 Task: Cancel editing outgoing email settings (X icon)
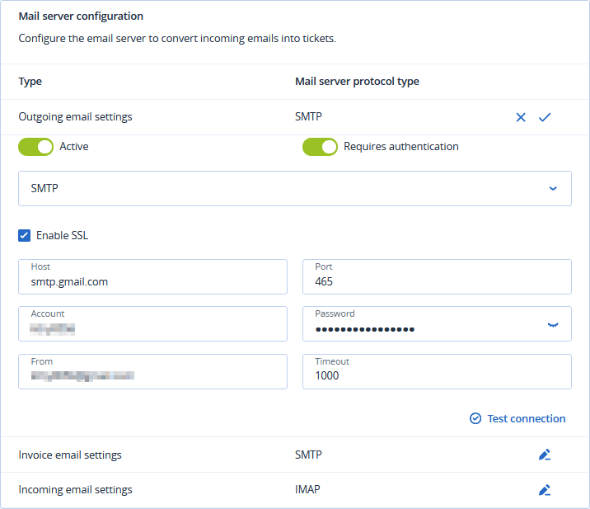pyautogui.click(x=521, y=117)
